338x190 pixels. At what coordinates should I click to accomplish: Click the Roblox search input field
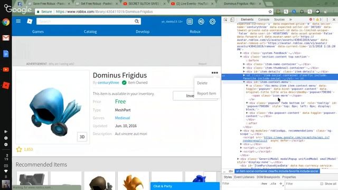pos(86,21)
